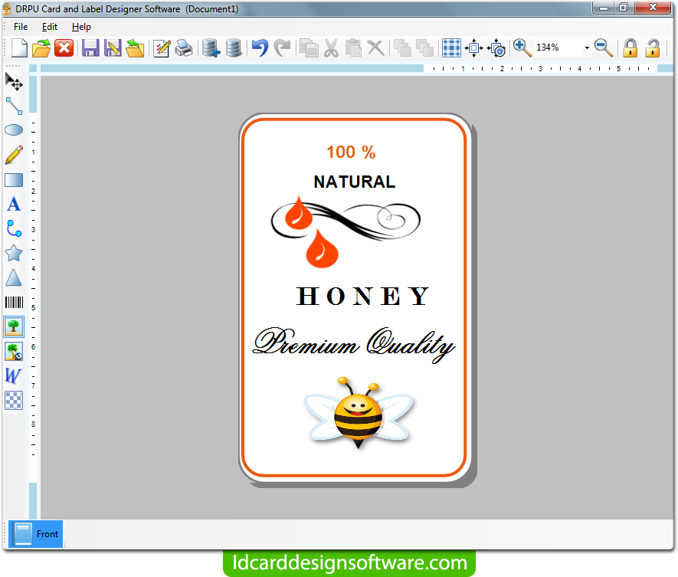This screenshot has height=577, width=678.
Task: Open the edit properties notepad icon
Action: coord(162,48)
